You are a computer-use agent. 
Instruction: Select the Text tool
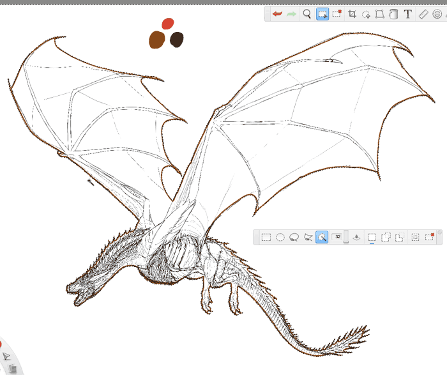pyautogui.click(x=408, y=13)
